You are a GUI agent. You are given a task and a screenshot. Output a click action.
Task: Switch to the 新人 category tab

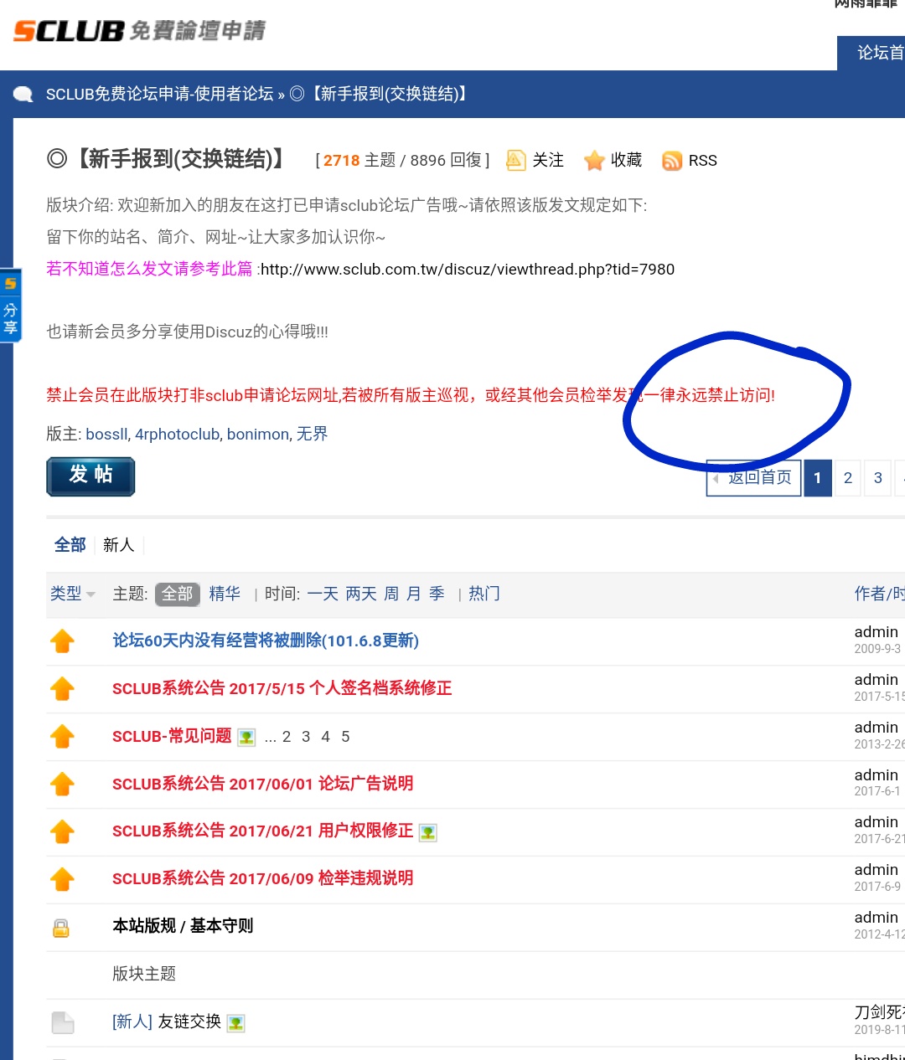coord(119,545)
